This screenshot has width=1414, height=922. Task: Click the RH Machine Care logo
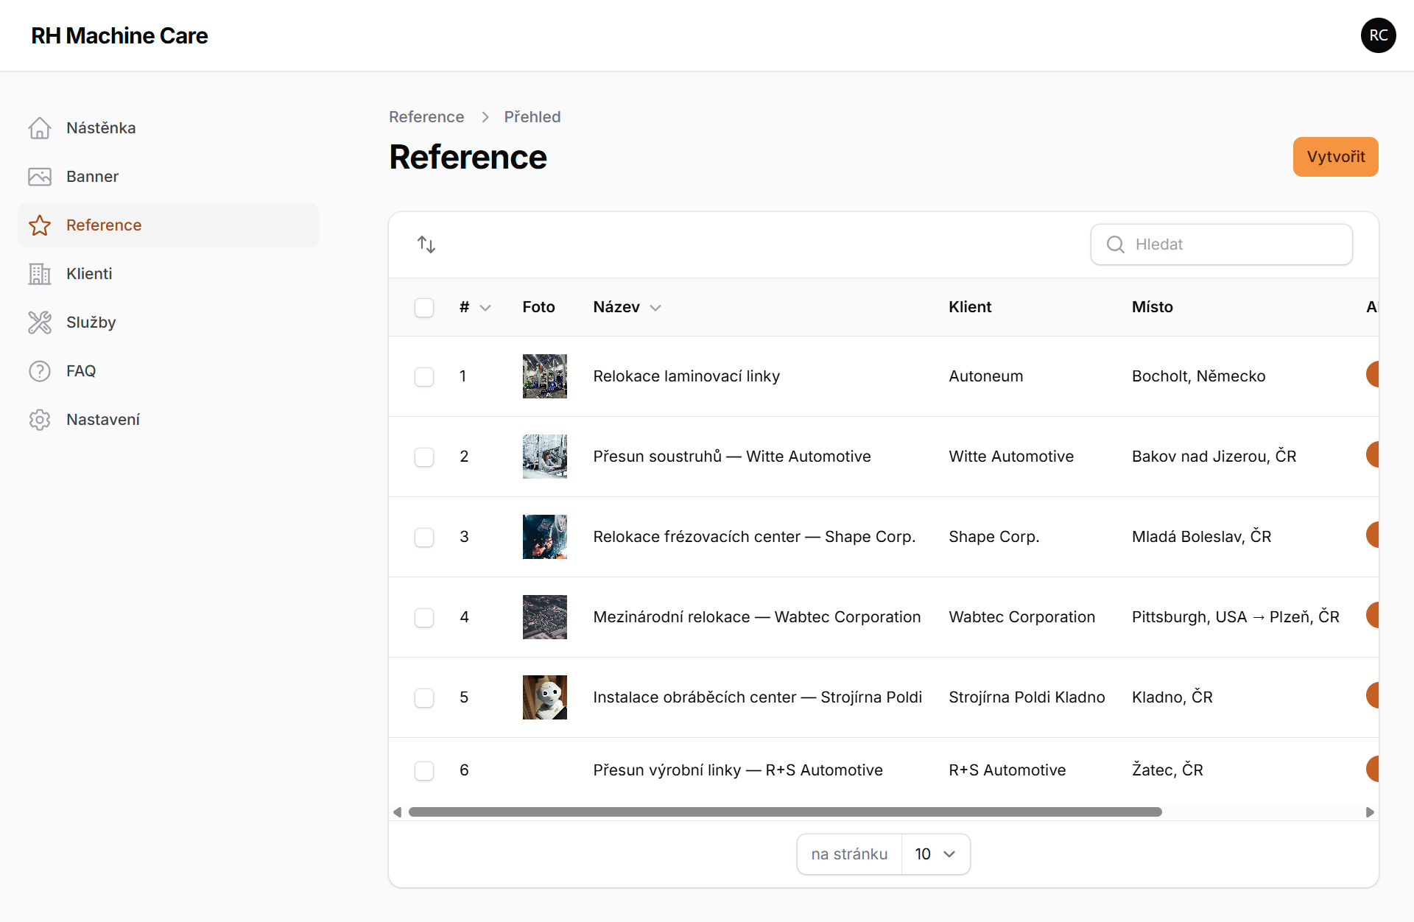click(x=119, y=35)
